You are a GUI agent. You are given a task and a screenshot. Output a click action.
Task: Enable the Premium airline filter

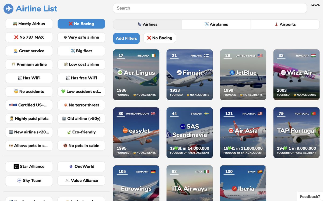pos(29,64)
